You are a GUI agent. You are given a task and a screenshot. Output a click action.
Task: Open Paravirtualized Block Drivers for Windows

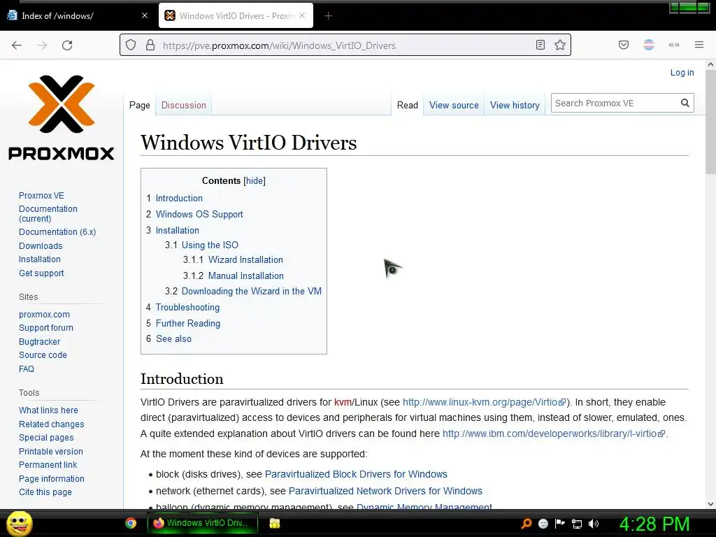coord(356,474)
